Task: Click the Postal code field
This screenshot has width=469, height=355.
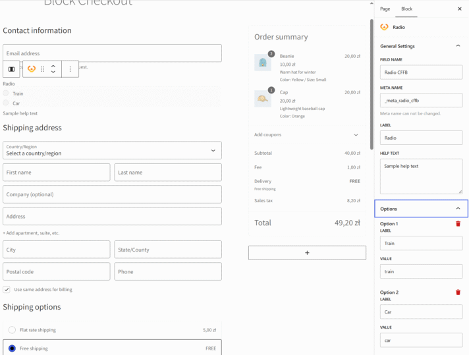Action: (x=57, y=271)
